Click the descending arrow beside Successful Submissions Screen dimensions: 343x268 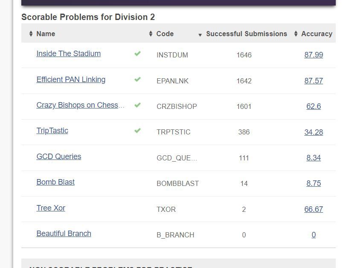[x=200, y=35]
